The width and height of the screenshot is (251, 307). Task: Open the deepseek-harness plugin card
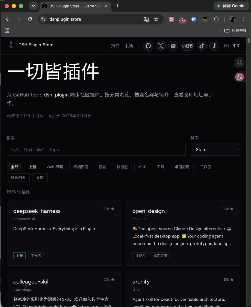tap(64, 233)
